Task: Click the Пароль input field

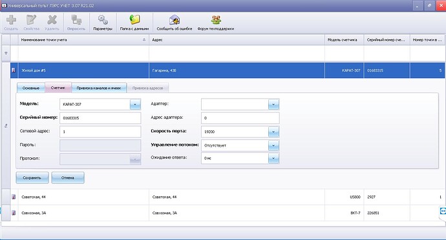Action: 100,145
